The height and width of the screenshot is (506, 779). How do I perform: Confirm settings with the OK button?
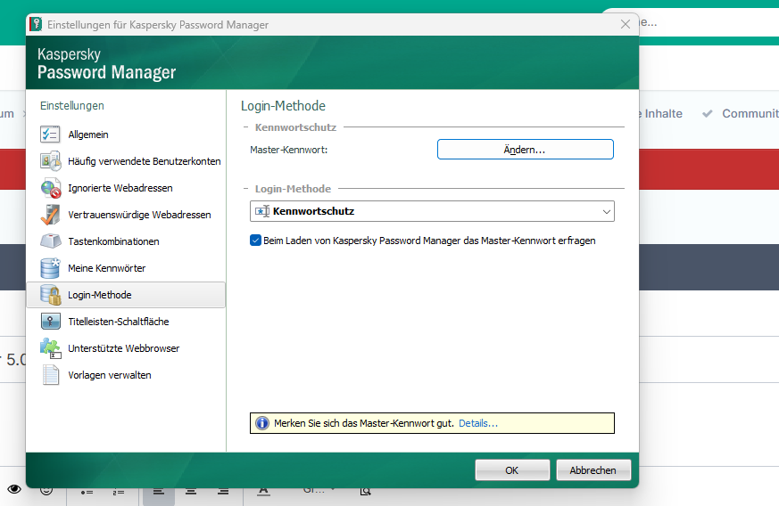click(x=512, y=469)
